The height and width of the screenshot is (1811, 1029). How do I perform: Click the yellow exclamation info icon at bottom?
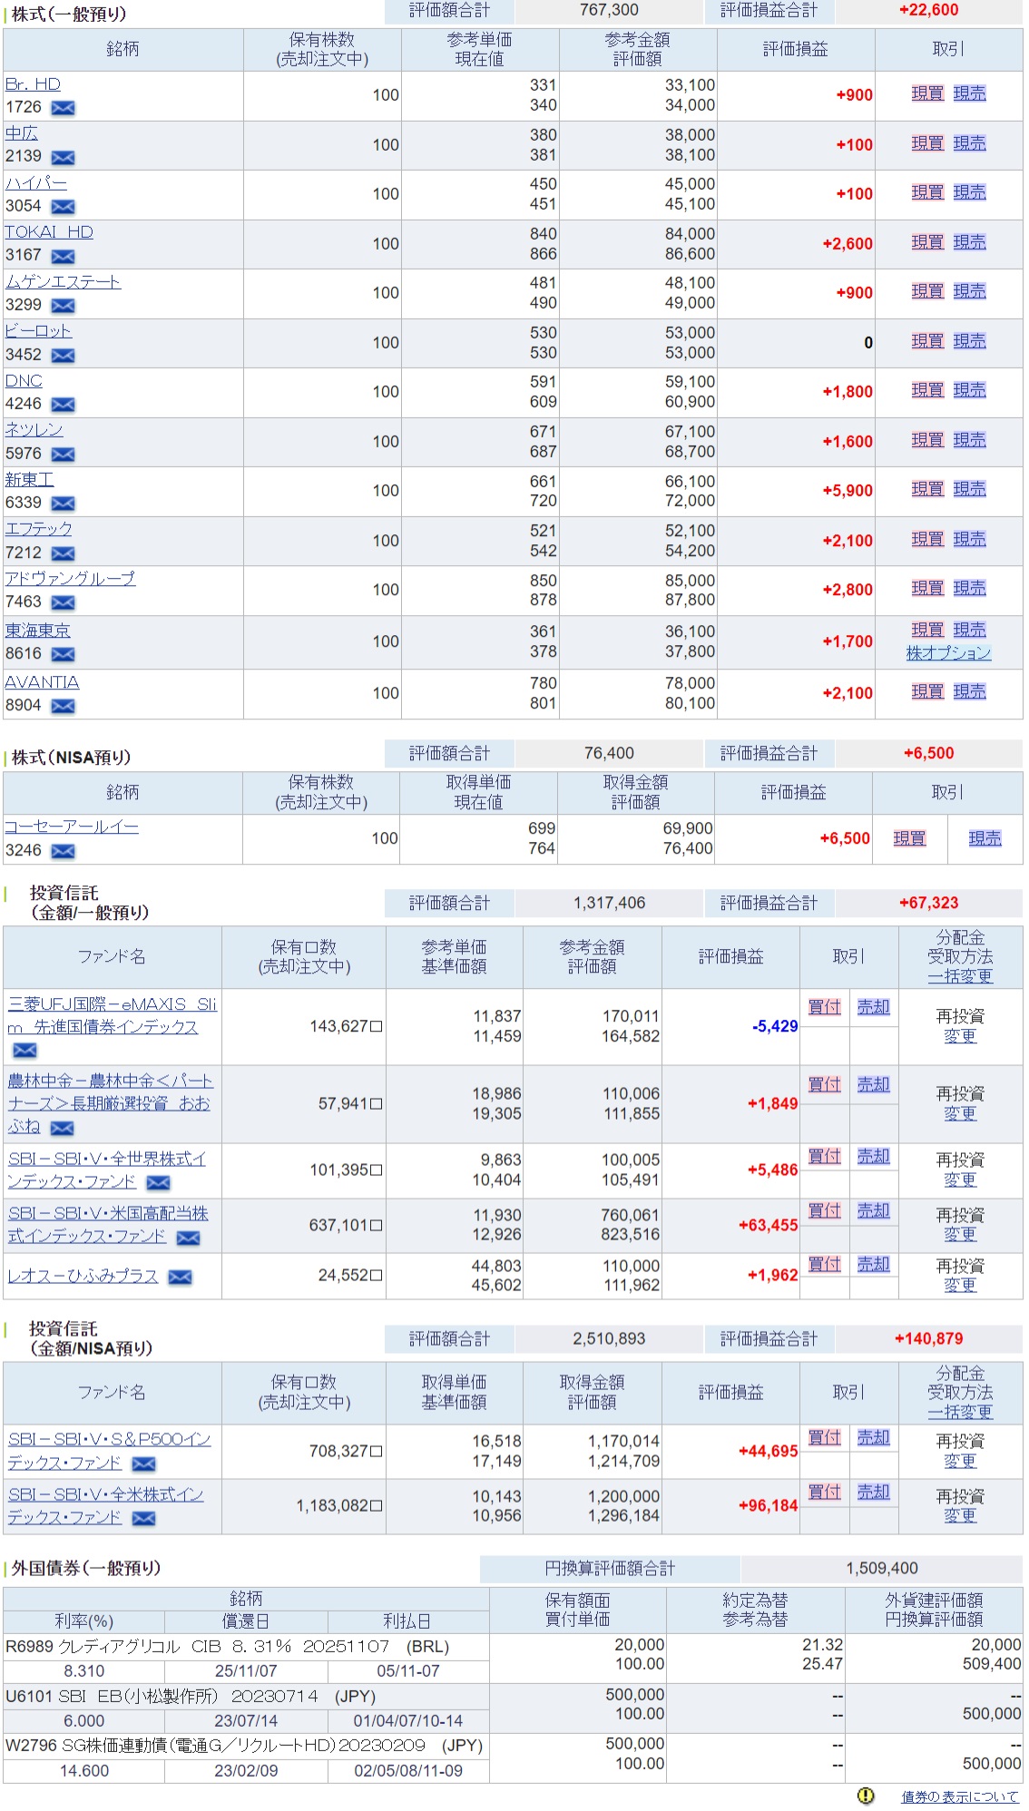[866, 1796]
